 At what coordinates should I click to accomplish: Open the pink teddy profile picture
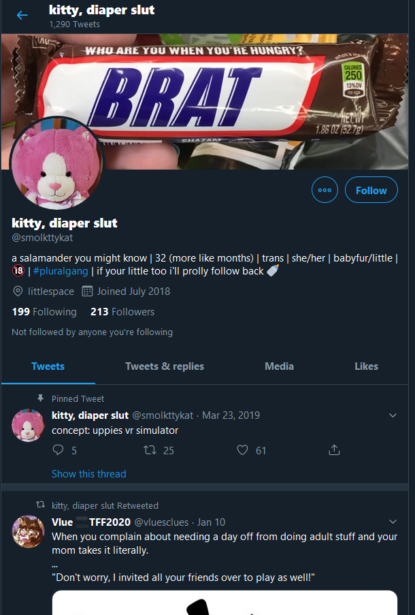[x=57, y=163]
